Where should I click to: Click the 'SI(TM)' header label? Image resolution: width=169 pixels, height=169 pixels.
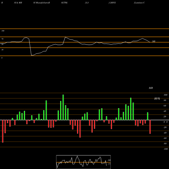pyautogui.click(x=64, y=3)
